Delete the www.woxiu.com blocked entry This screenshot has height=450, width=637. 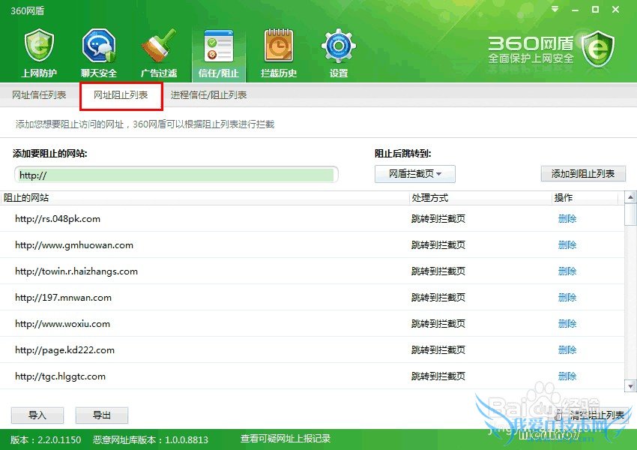coord(567,324)
